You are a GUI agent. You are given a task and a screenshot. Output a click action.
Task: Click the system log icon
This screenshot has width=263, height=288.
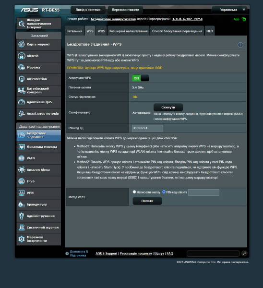click(22, 228)
